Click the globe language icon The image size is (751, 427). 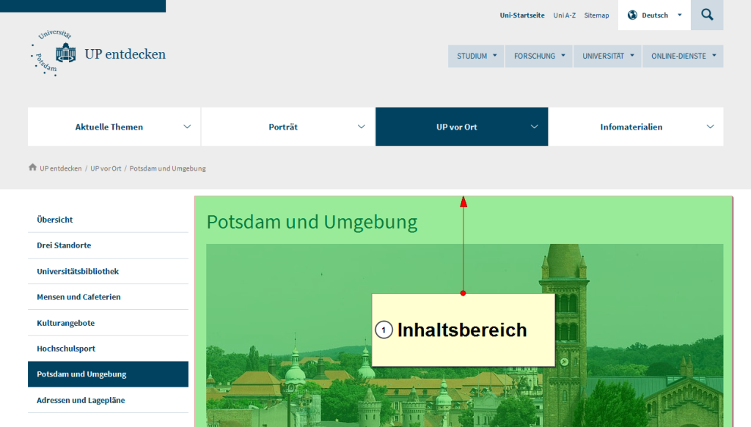pyautogui.click(x=632, y=15)
